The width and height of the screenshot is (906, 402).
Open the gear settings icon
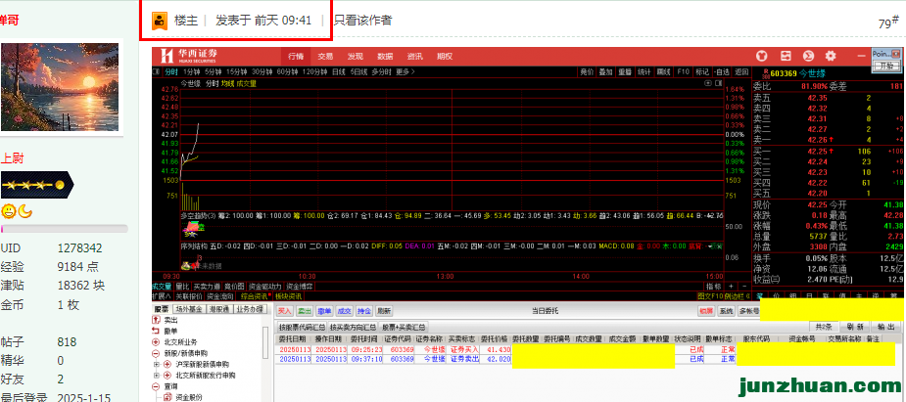click(x=831, y=56)
